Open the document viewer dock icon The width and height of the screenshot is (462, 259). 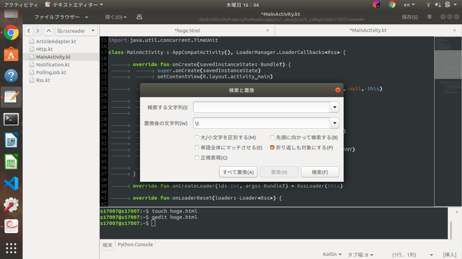11,227
